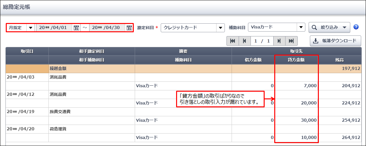Select the transaction date 20**/04/20

21,129
